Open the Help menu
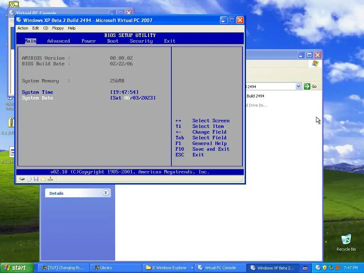The image size is (364, 273). [x=71, y=28]
